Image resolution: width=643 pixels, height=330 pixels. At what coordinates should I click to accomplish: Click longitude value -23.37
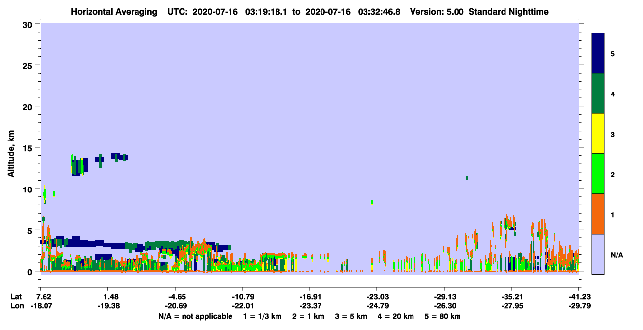[310, 306]
